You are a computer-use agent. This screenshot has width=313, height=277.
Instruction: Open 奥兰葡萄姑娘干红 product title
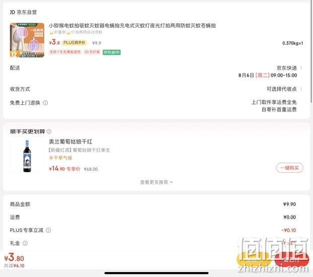pyautogui.click(x=70, y=142)
